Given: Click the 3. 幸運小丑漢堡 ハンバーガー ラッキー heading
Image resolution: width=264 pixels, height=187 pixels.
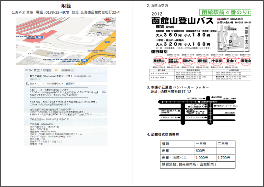Looking at the screenshot, I should click(178, 87).
